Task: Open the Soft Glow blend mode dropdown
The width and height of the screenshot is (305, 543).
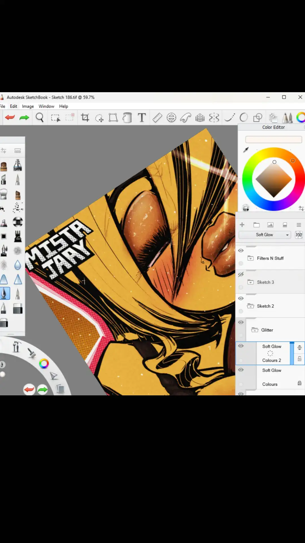Action: click(x=265, y=235)
